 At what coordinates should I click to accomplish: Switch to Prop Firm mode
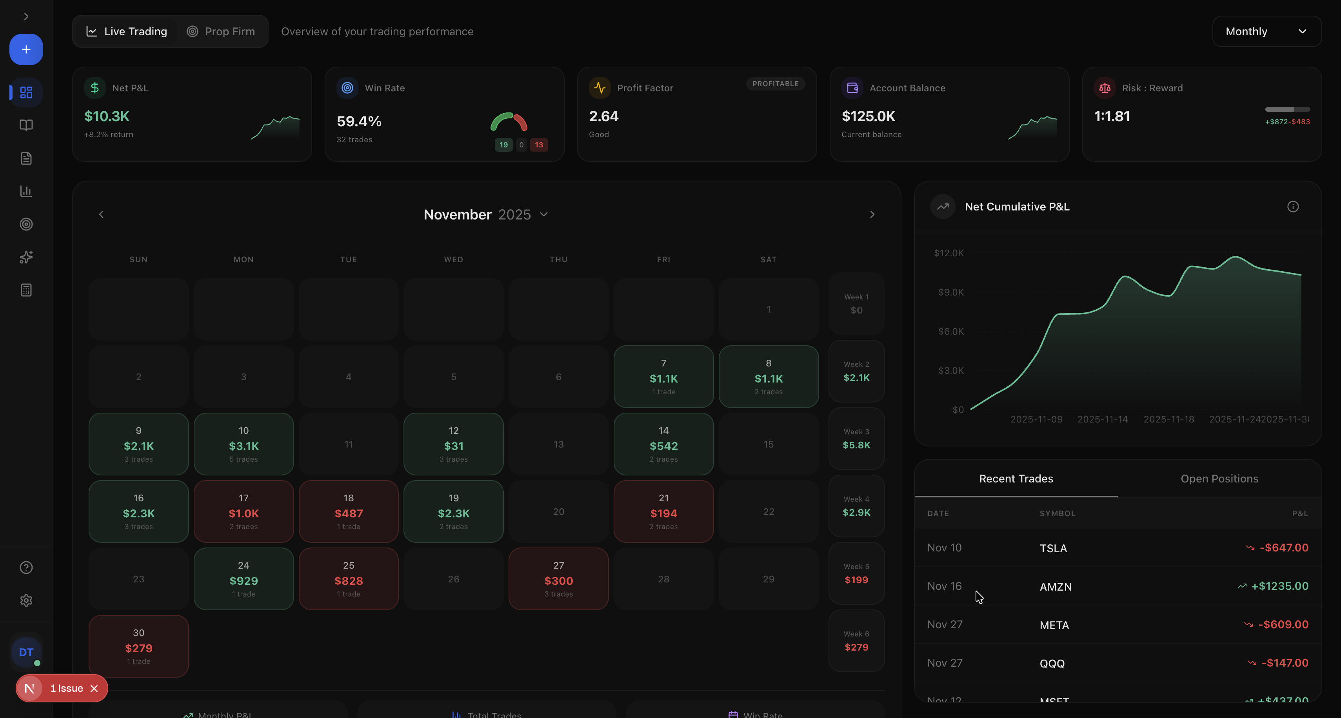coord(221,31)
